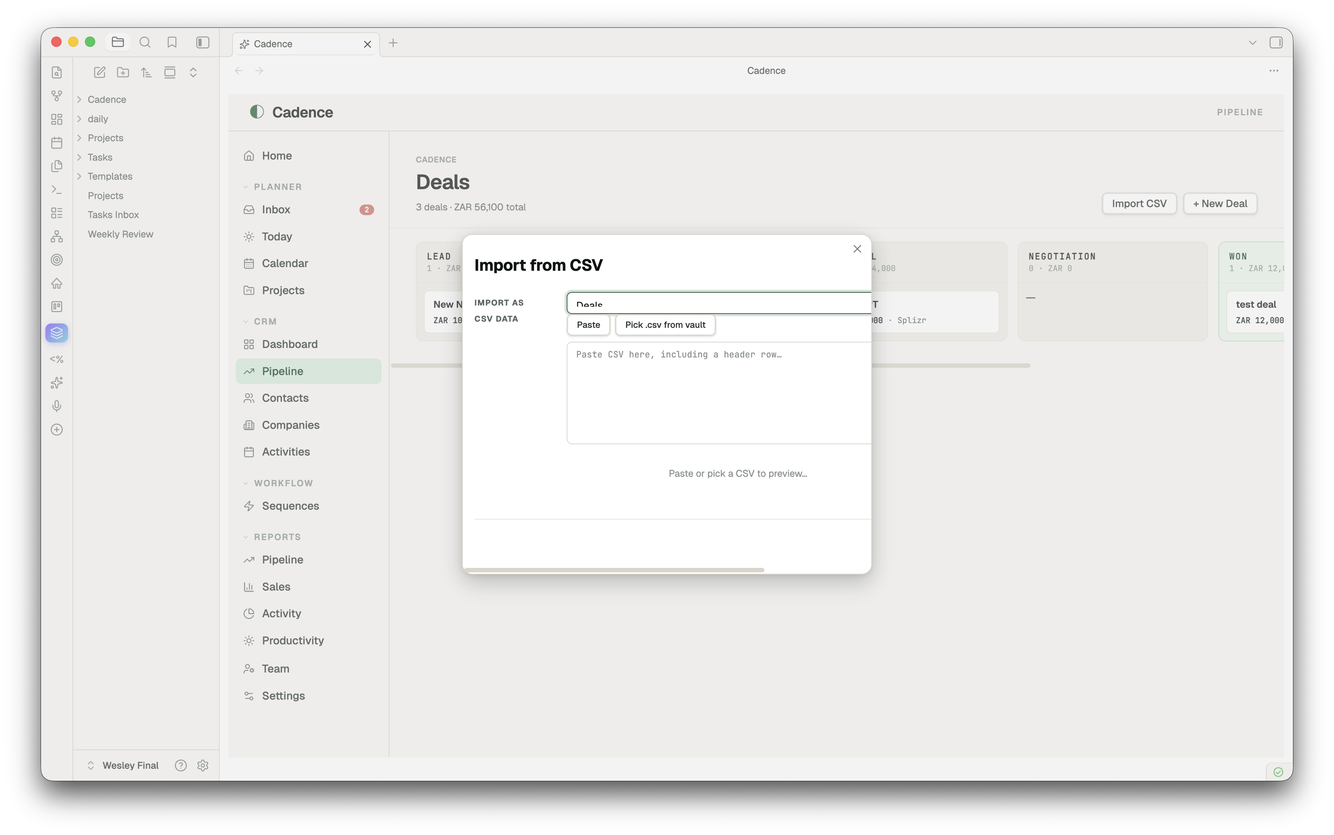The width and height of the screenshot is (1334, 835).
Task: Toggle right sidebar panel icon
Action: pos(1276,42)
